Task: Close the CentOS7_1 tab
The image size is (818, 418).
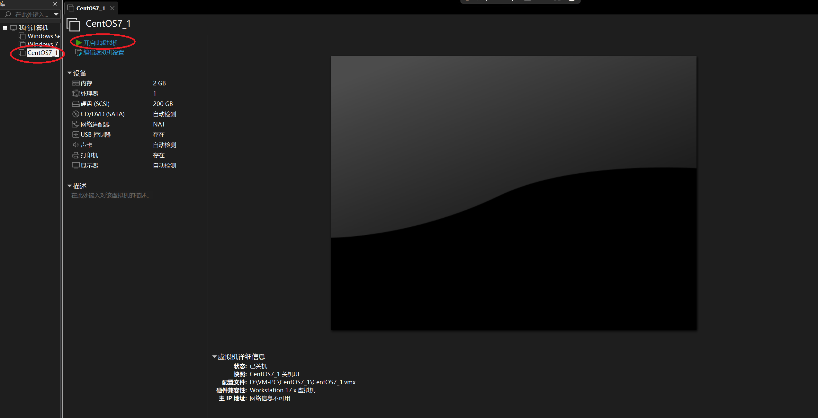Action: click(112, 8)
